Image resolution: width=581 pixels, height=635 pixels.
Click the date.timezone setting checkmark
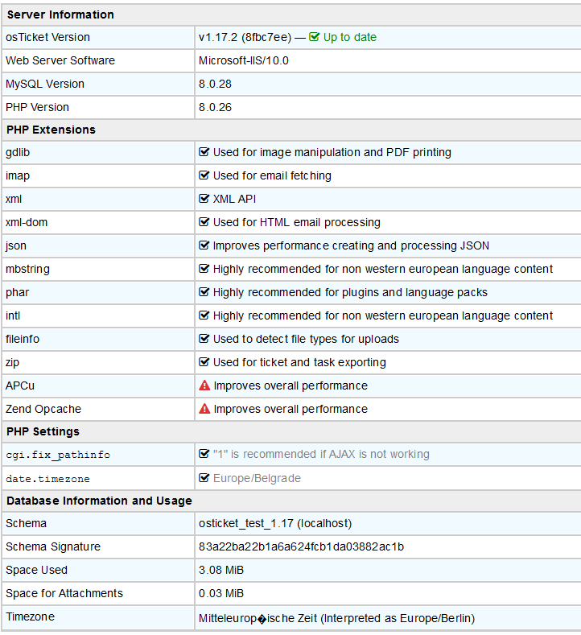pyautogui.click(x=204, y=478)
